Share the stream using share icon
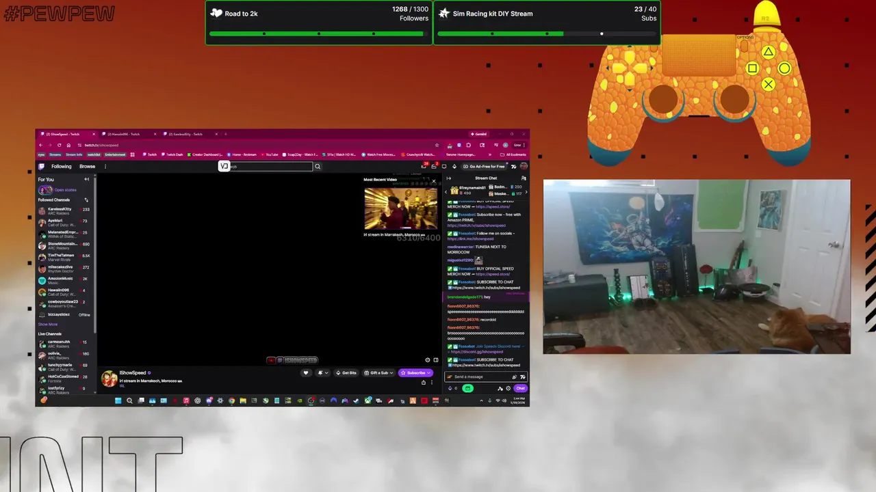Viewport: 876px width, 492px height. pos(424,383)
